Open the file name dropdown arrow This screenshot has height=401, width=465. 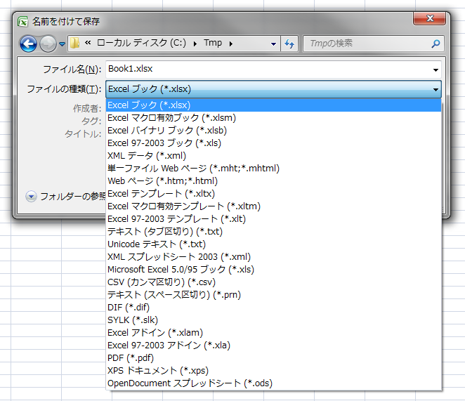point(435,70)
